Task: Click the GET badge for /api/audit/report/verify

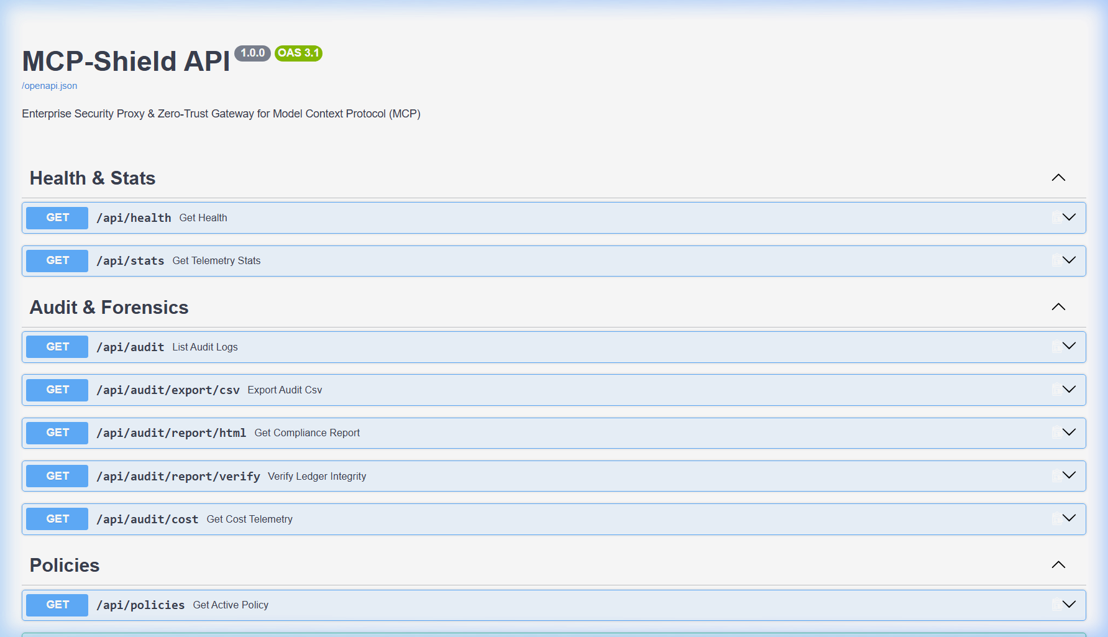Action: click(x=57, y=476)
